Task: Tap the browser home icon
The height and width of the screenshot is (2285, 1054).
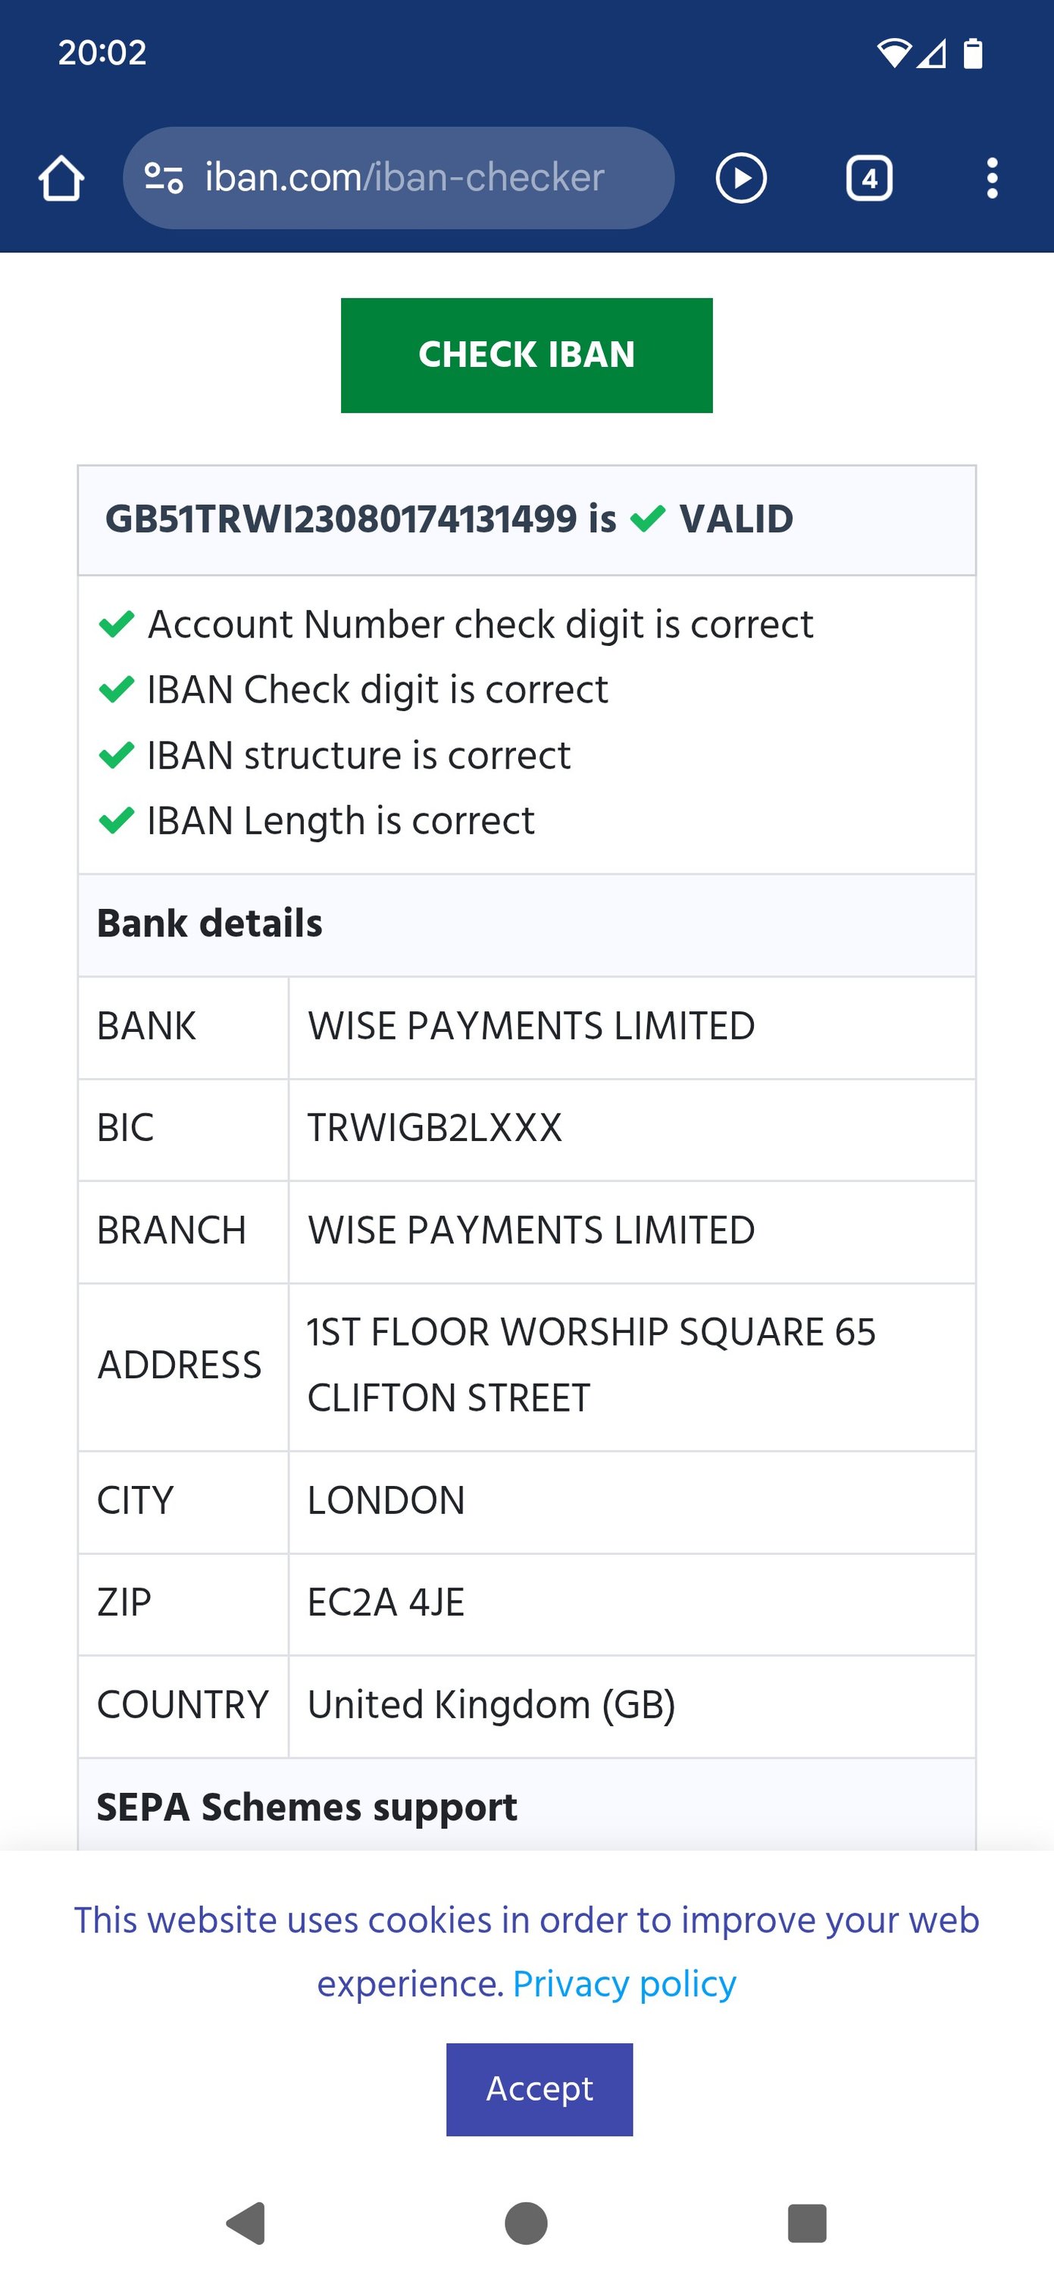Action: tap(61, 178)
